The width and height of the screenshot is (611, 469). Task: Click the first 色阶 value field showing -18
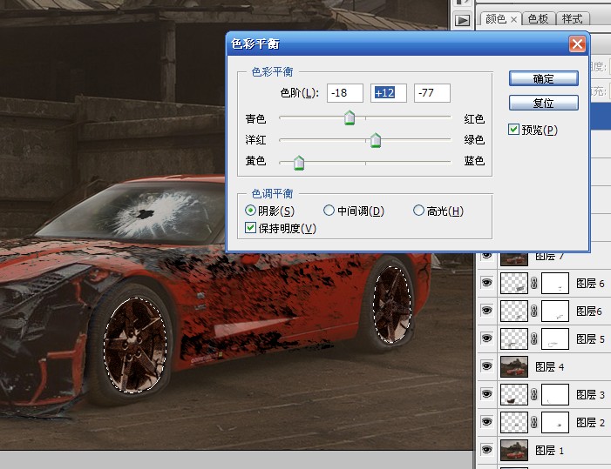(345, 93)
